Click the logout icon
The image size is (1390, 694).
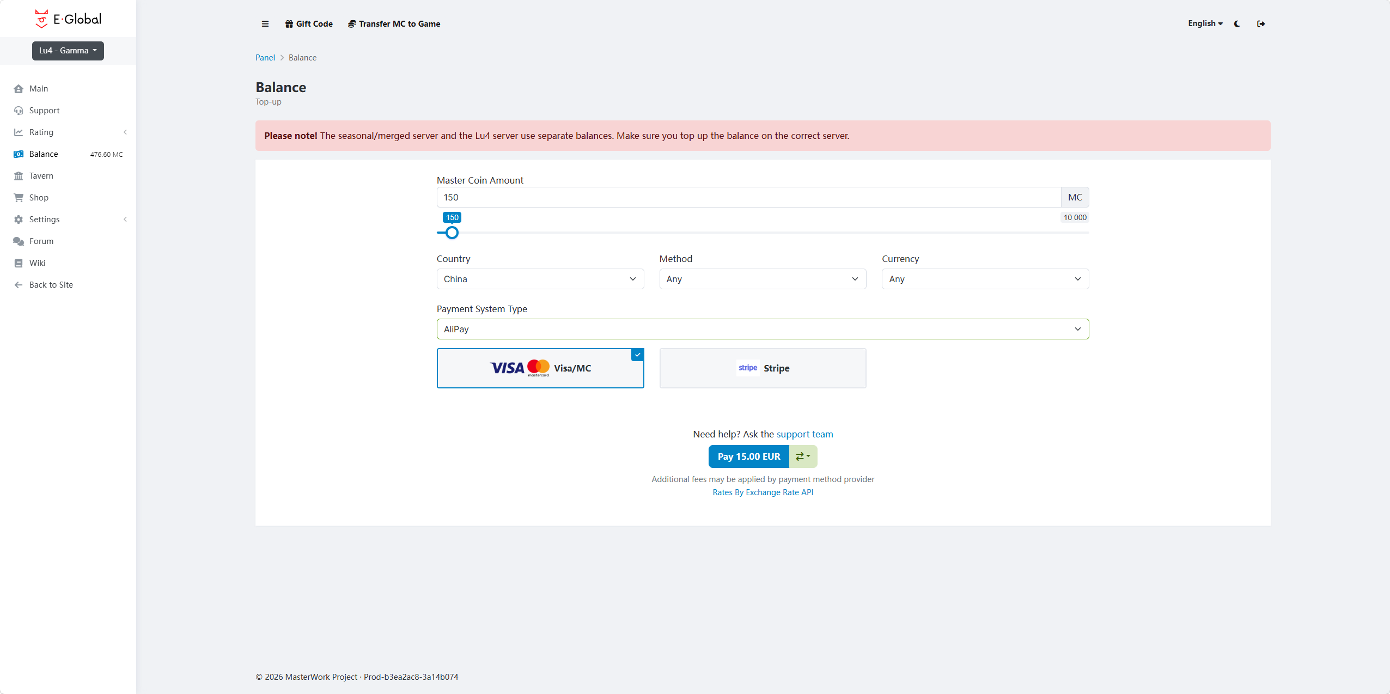(x=1261, y=24)
